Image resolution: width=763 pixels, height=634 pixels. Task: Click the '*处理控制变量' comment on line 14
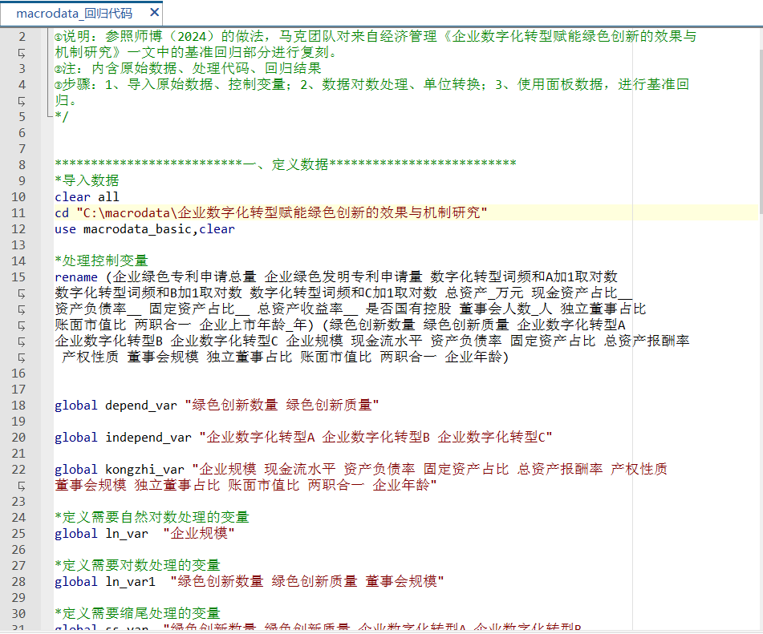(x=101, y=260)
